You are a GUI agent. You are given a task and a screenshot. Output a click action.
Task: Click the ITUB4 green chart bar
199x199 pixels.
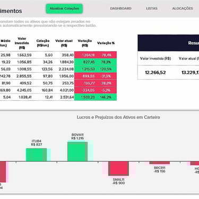tap(36, 155)
